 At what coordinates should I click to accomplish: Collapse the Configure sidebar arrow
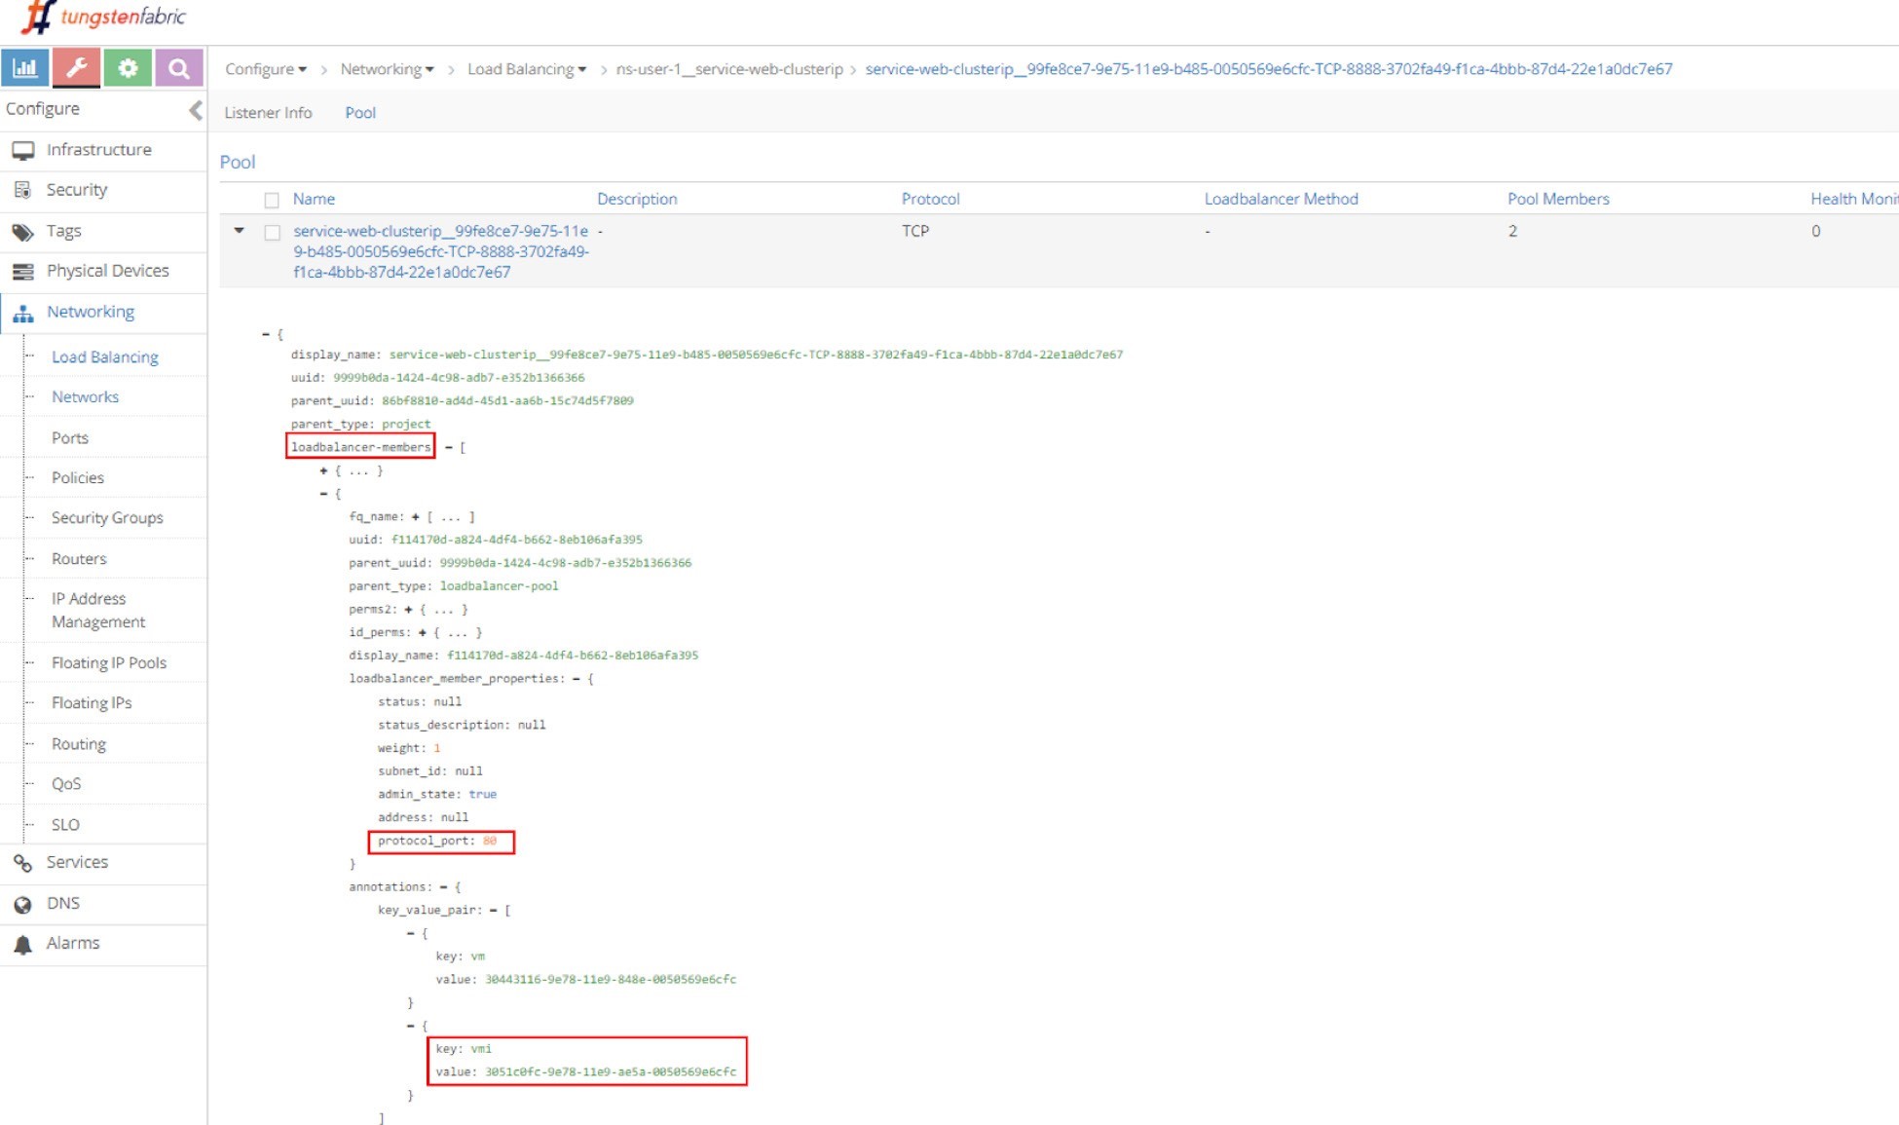pyautogui.click(x=196, y=110)
